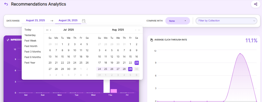Jump to next year with double-right chevron
Viewport: 262px width, 102px height.
139,30
